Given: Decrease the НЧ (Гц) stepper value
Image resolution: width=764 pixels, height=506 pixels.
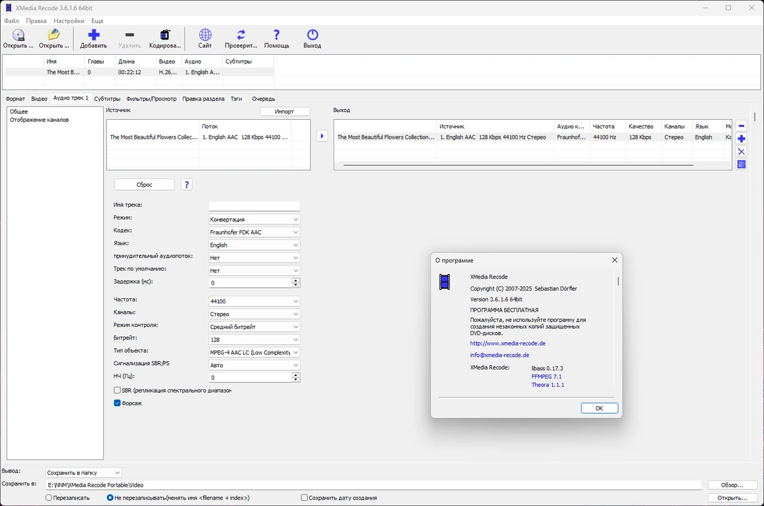Looking at the screenshot, I should click(295, 380).
